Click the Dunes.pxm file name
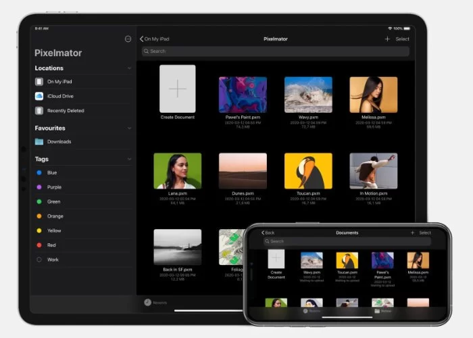 tap(243, 193)
